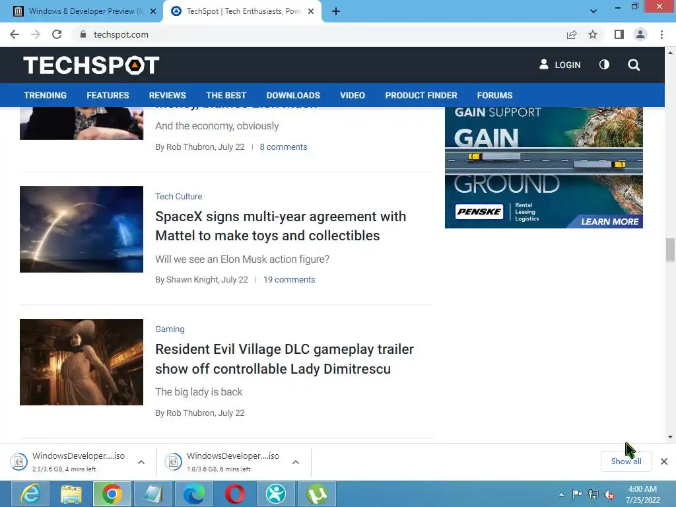Open uTorrent from taskbar

[317, 494]
